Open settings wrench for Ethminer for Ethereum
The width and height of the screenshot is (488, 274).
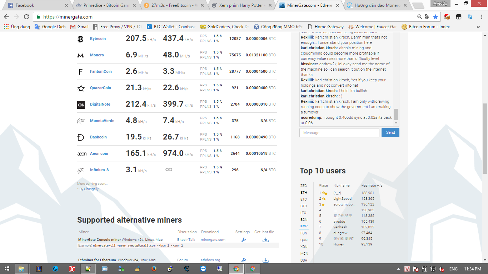click(244, 260)
